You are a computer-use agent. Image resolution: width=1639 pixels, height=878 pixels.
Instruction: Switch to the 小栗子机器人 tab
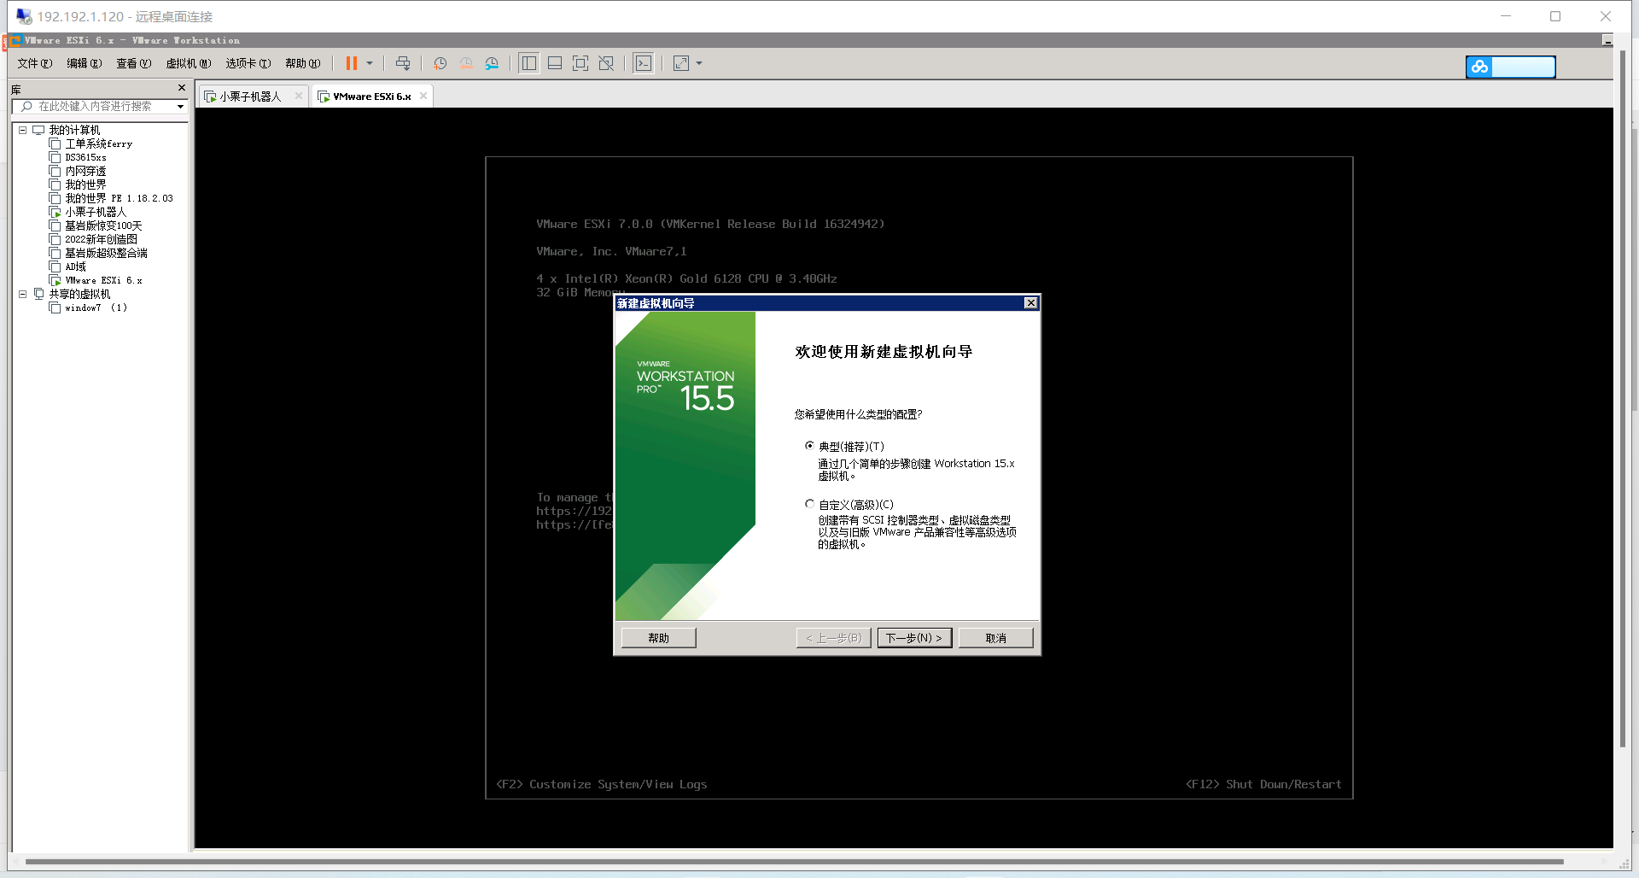click(x=250, y=97)
